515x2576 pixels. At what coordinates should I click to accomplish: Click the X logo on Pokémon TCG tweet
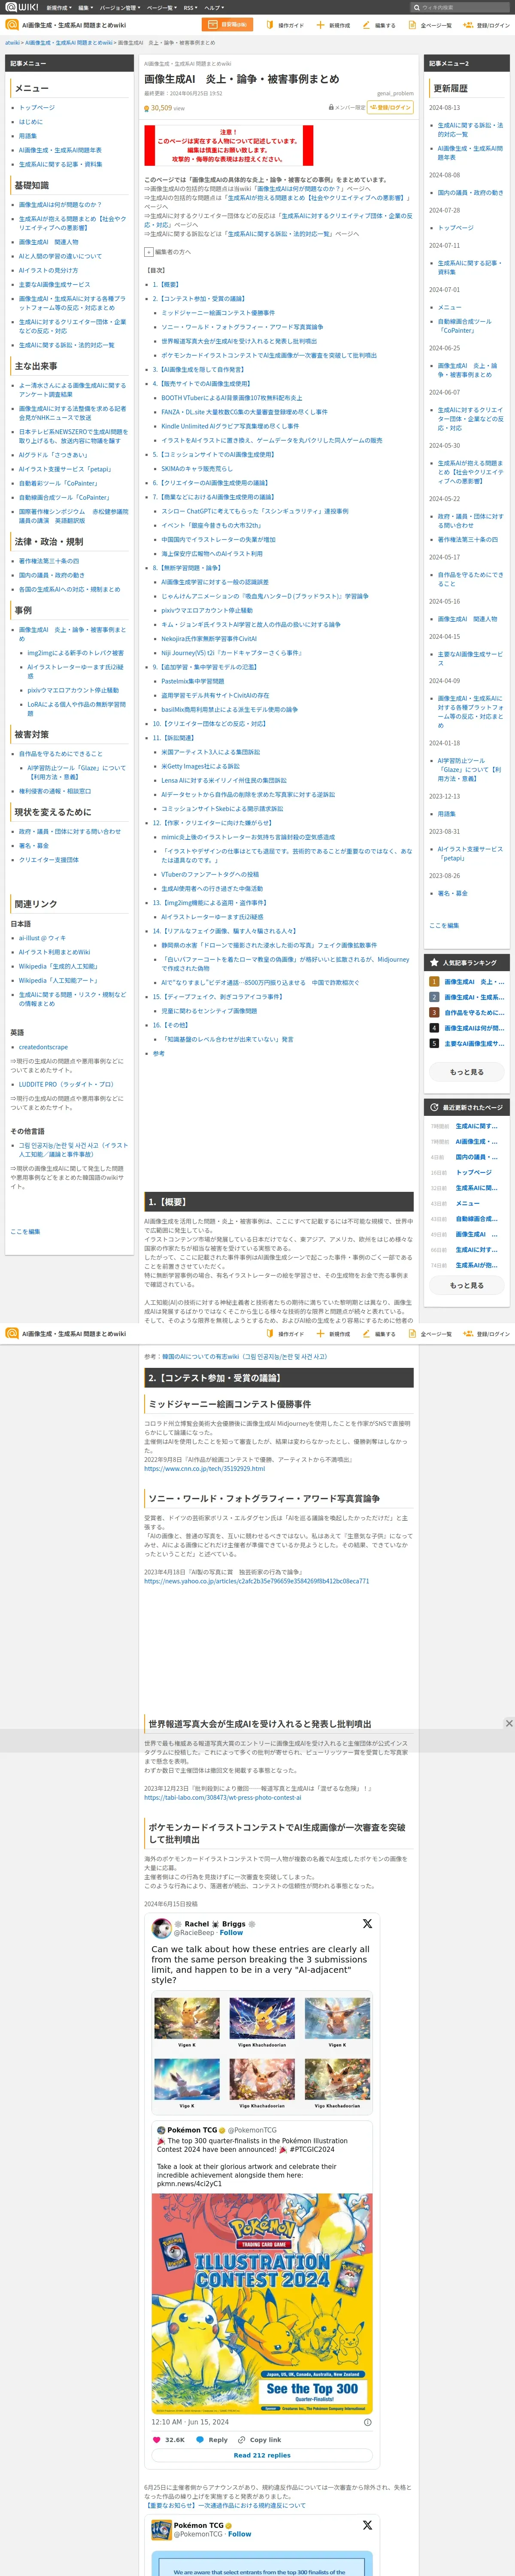point(367,2525)
